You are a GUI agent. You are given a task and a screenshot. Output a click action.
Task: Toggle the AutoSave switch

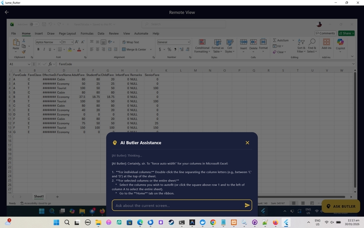tap(34, 24)
